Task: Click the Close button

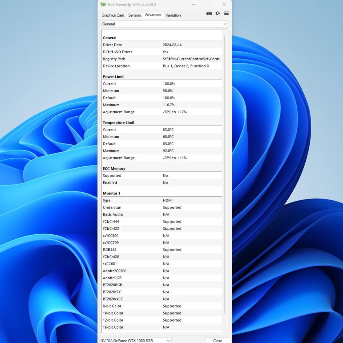Action: coord(218,341)
